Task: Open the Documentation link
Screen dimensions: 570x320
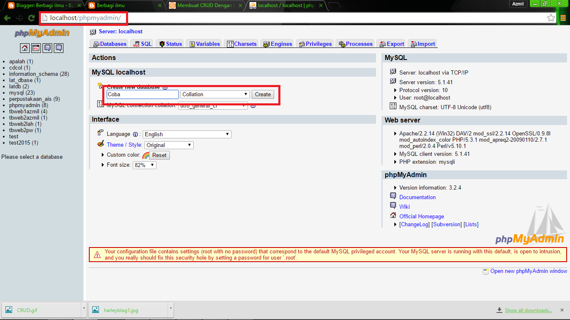Action: [x=417, y=197]
